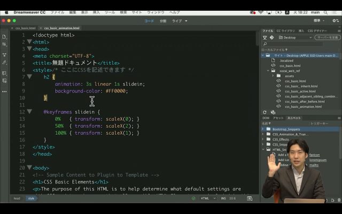
Task: Click the Define Server (サーバーを定義) button
Action: tap(327, 37)
